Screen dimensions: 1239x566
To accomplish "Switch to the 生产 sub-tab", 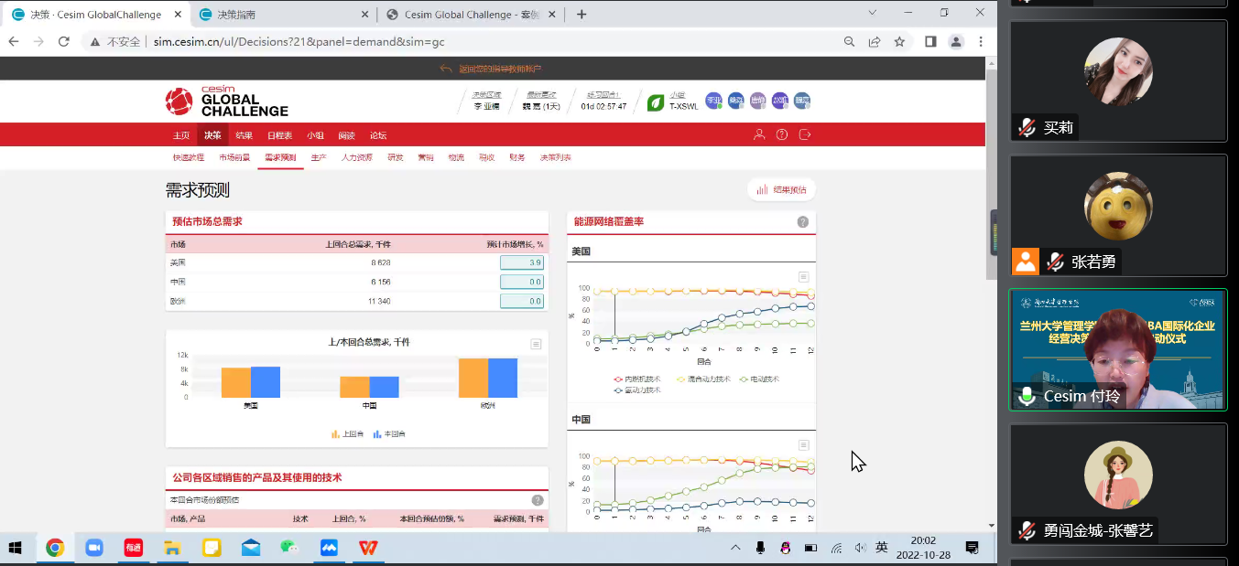I will (318, 157).
